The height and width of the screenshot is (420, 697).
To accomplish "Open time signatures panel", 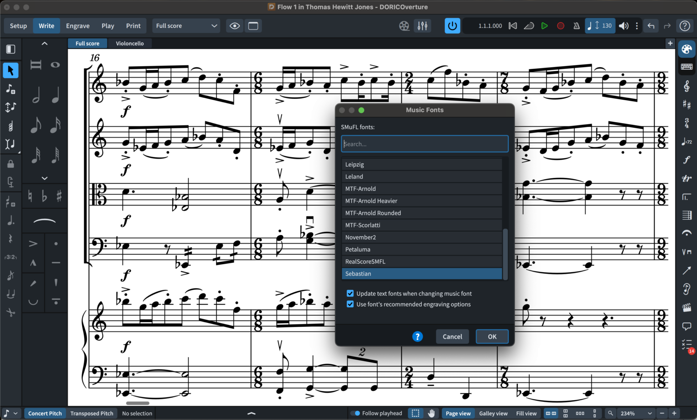I will 686,123.
